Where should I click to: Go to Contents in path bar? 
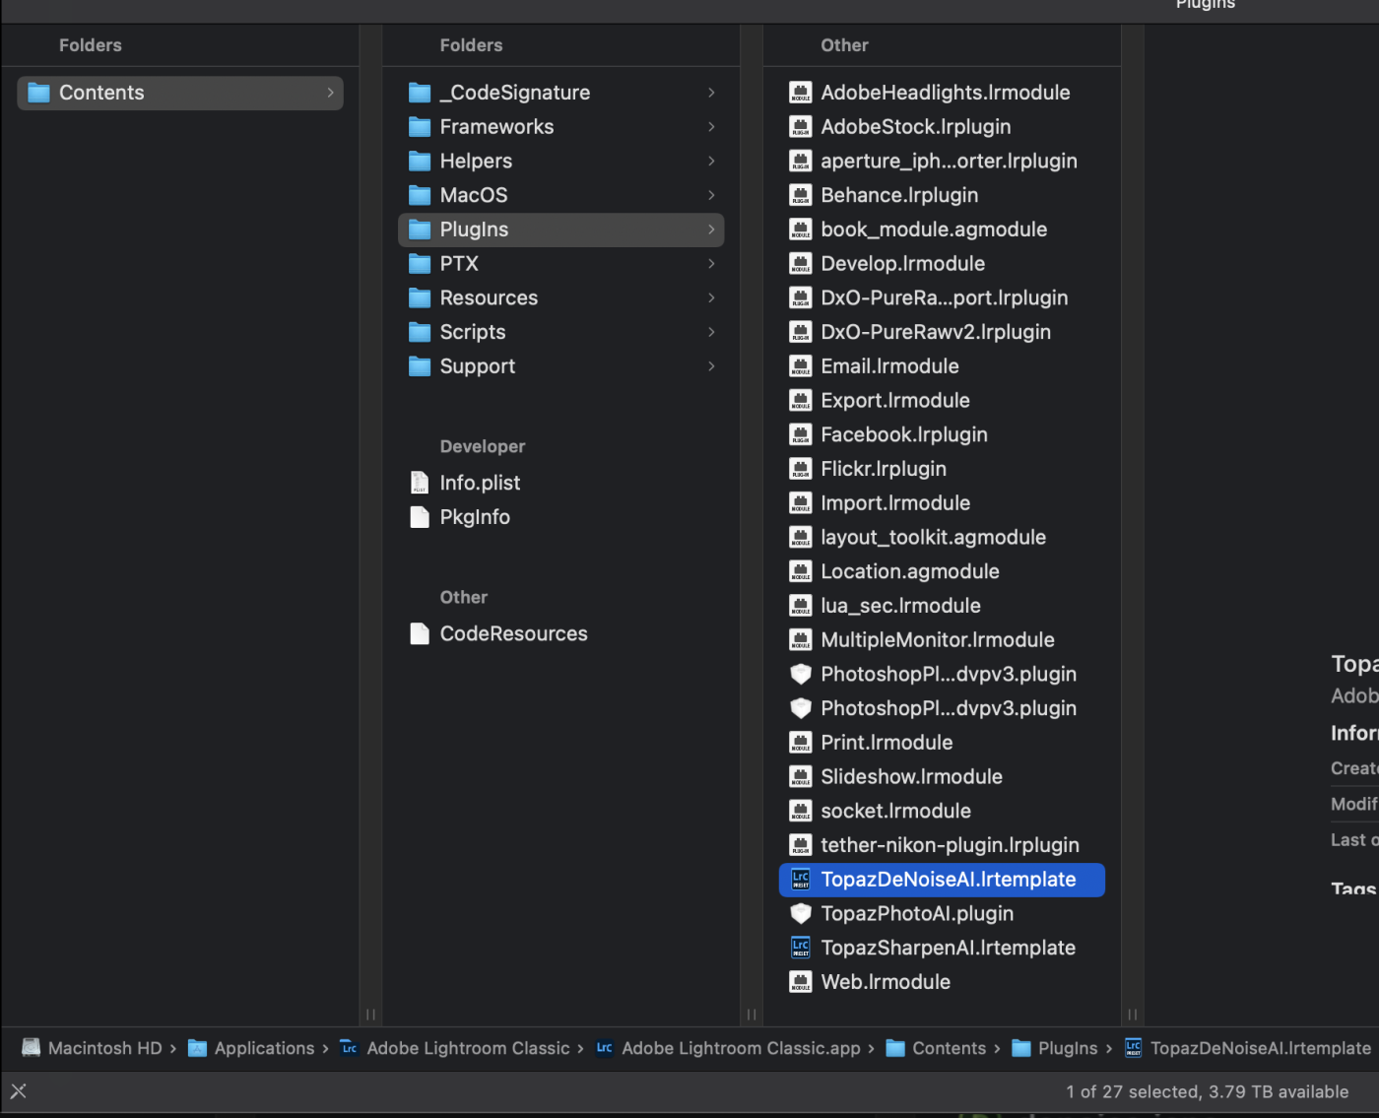936,1048
